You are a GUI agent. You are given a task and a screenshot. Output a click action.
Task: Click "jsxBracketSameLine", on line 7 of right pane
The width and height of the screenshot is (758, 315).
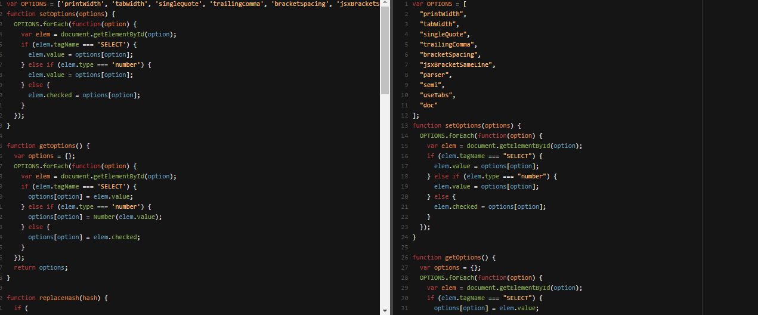(x=457, y=64)
